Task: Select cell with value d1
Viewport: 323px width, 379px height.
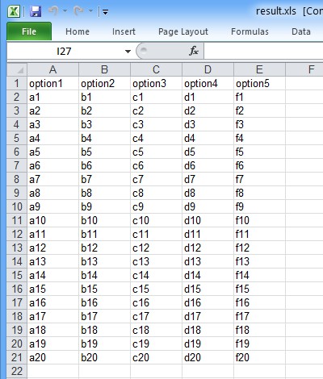Action: pyautogui.click(x=208, y=97)
